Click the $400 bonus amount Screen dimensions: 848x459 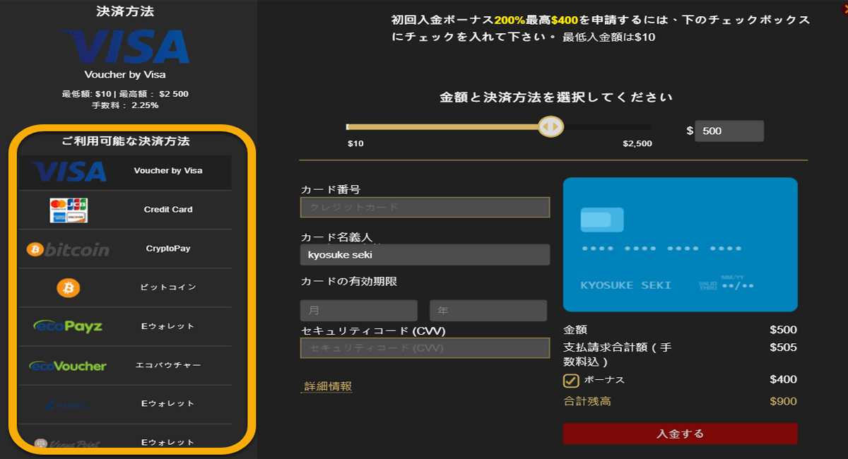click(x=783, y=380)
